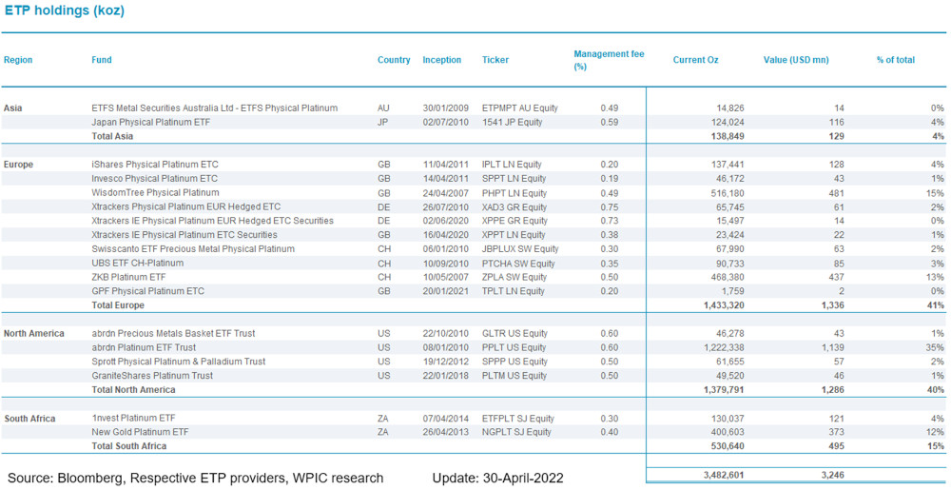This screenshot has width=951, height=490.
Task: Click the grand total value 3,246
Action: tap(831, 475)
